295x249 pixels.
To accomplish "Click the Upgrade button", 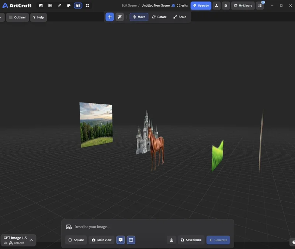I will (x=201, y=6).
